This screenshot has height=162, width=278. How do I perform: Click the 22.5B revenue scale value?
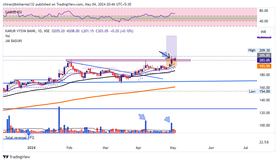click(x=264, y=142)
